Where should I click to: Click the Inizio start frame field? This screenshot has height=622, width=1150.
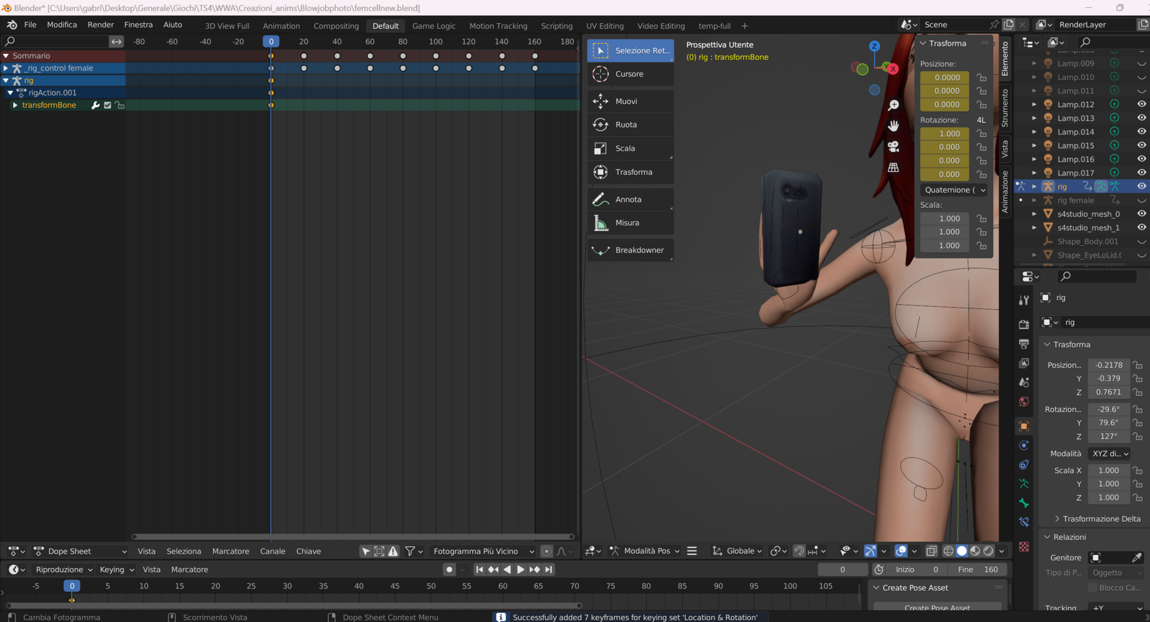pos(916,570)
